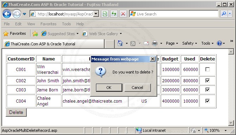Click the Delete button below the table
The height and width of the screenshot is (135, 236).
pyautogui.click(x=16, y=112)
